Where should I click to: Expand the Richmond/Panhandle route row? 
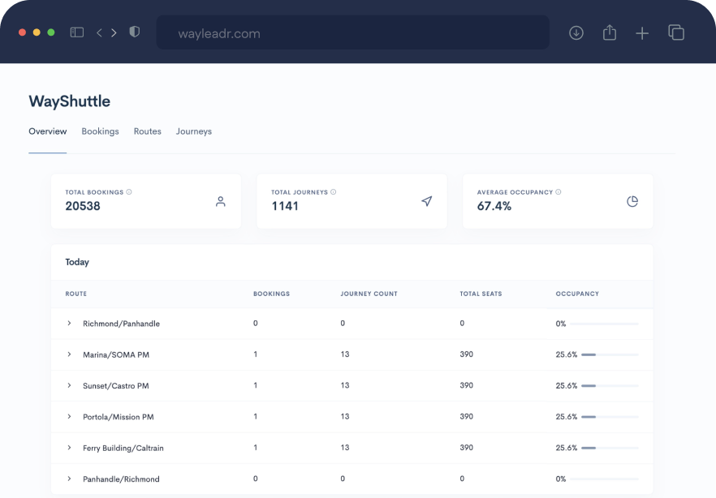68,323
